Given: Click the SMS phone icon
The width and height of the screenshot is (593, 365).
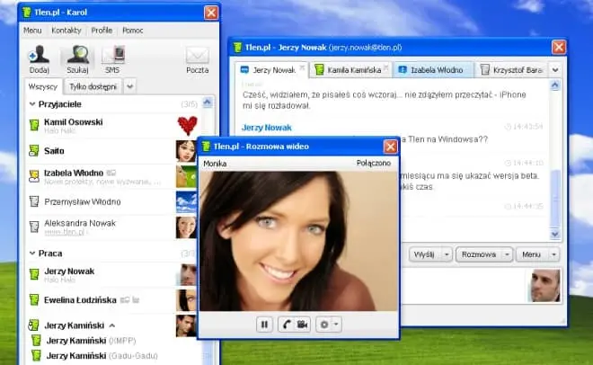Looking at the screenshot, I should tap(114, 58).
